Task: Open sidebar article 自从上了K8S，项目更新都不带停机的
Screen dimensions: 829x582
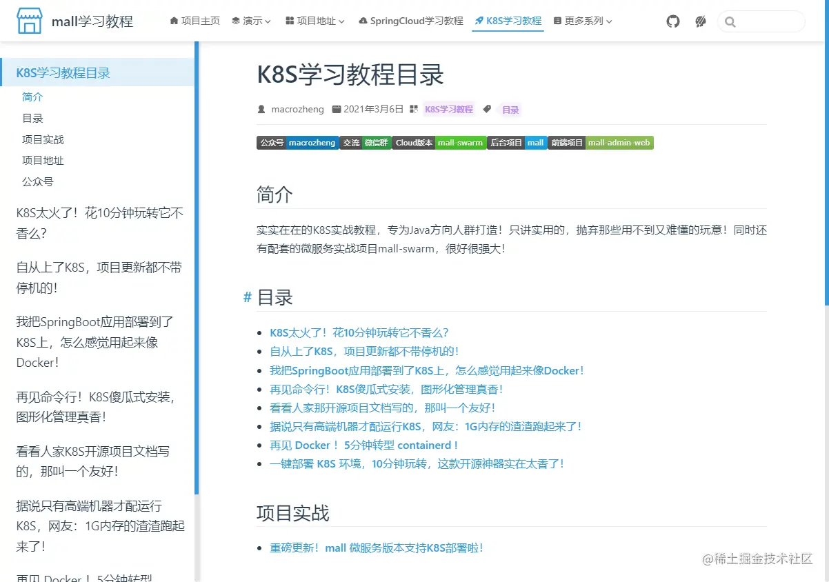Action: point(99,277)
